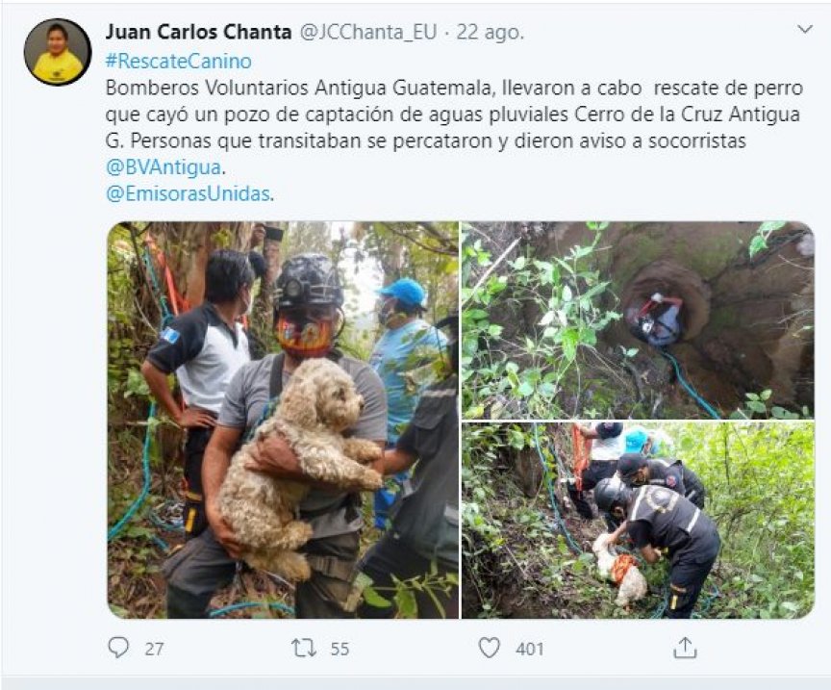
Task: Open photo of firefighters tending dog
Action: pyautogui.click(x=638, y=521)
